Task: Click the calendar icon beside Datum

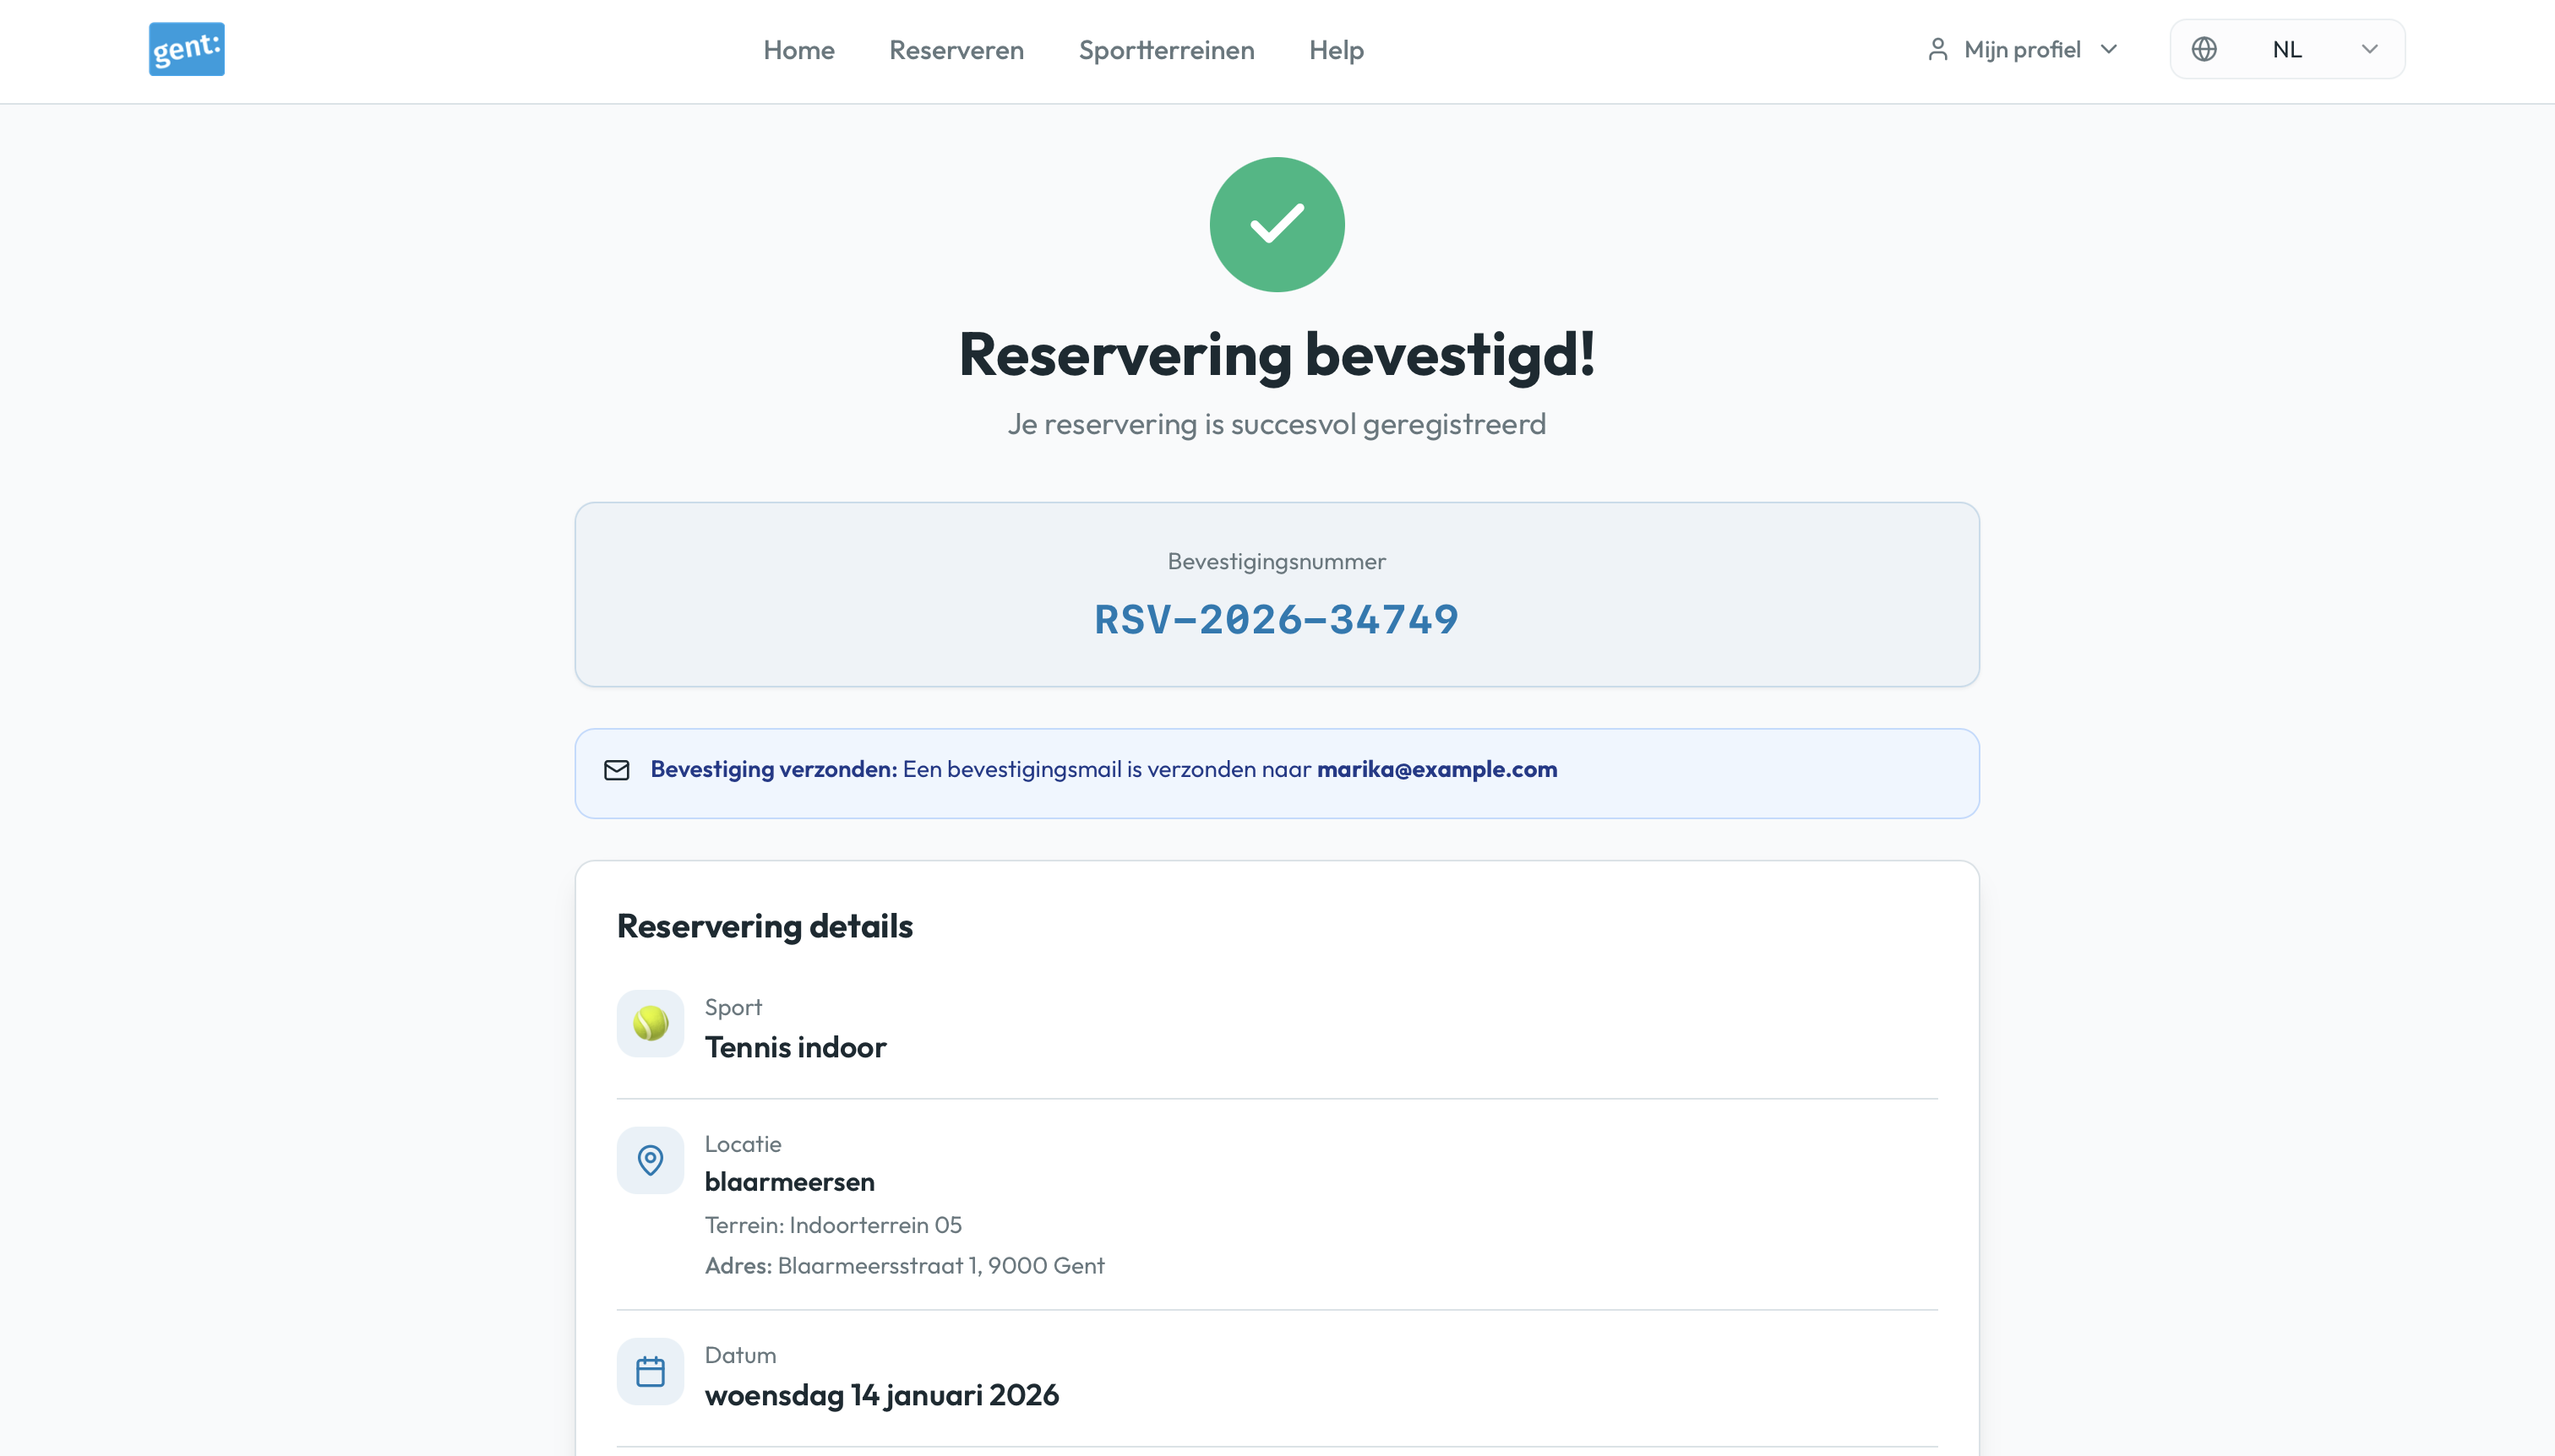Action: pyautogui.click(x=651, y=1371)
